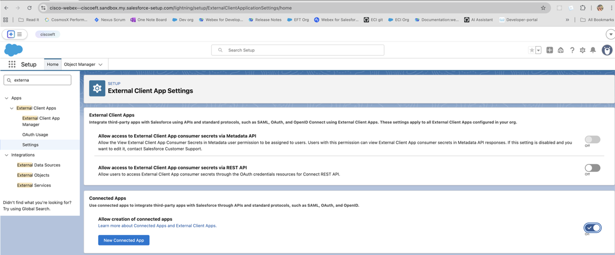Collapse the Integrations section chevron
This screenshot has width=615, height=255.
tap(6, 155)
